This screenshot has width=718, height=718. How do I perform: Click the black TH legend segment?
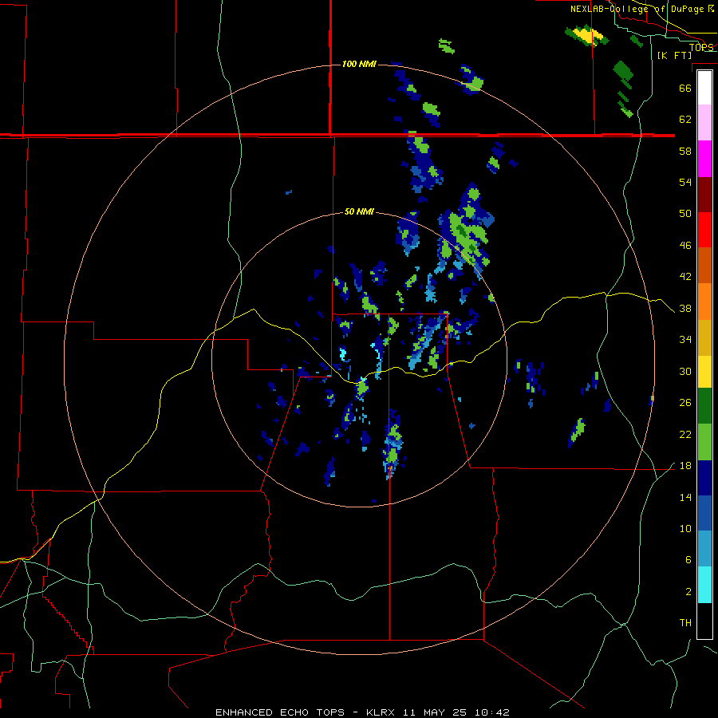[x=704, y=621]
